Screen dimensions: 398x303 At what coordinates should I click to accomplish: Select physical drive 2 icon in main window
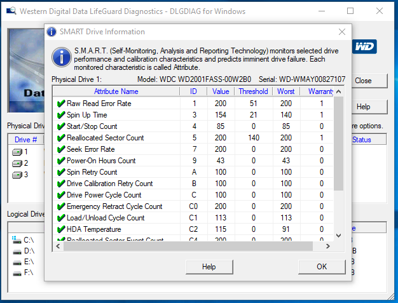(x=17, y=163)
